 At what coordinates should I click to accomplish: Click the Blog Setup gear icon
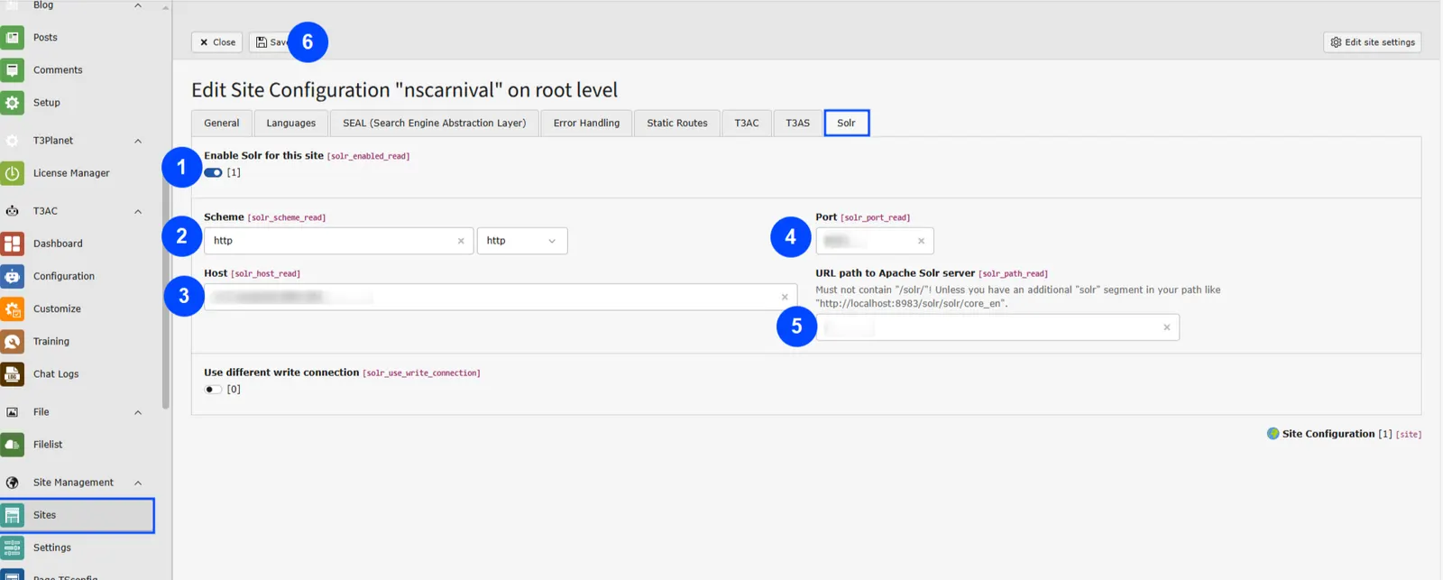coord(13,103)
